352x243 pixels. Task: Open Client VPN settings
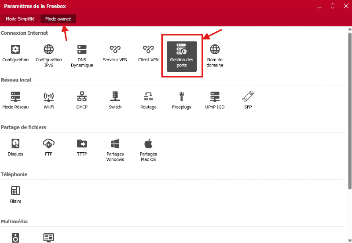[148, 53]
